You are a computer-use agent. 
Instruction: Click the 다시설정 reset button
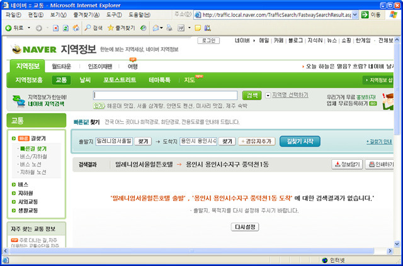tap(245, 227)
